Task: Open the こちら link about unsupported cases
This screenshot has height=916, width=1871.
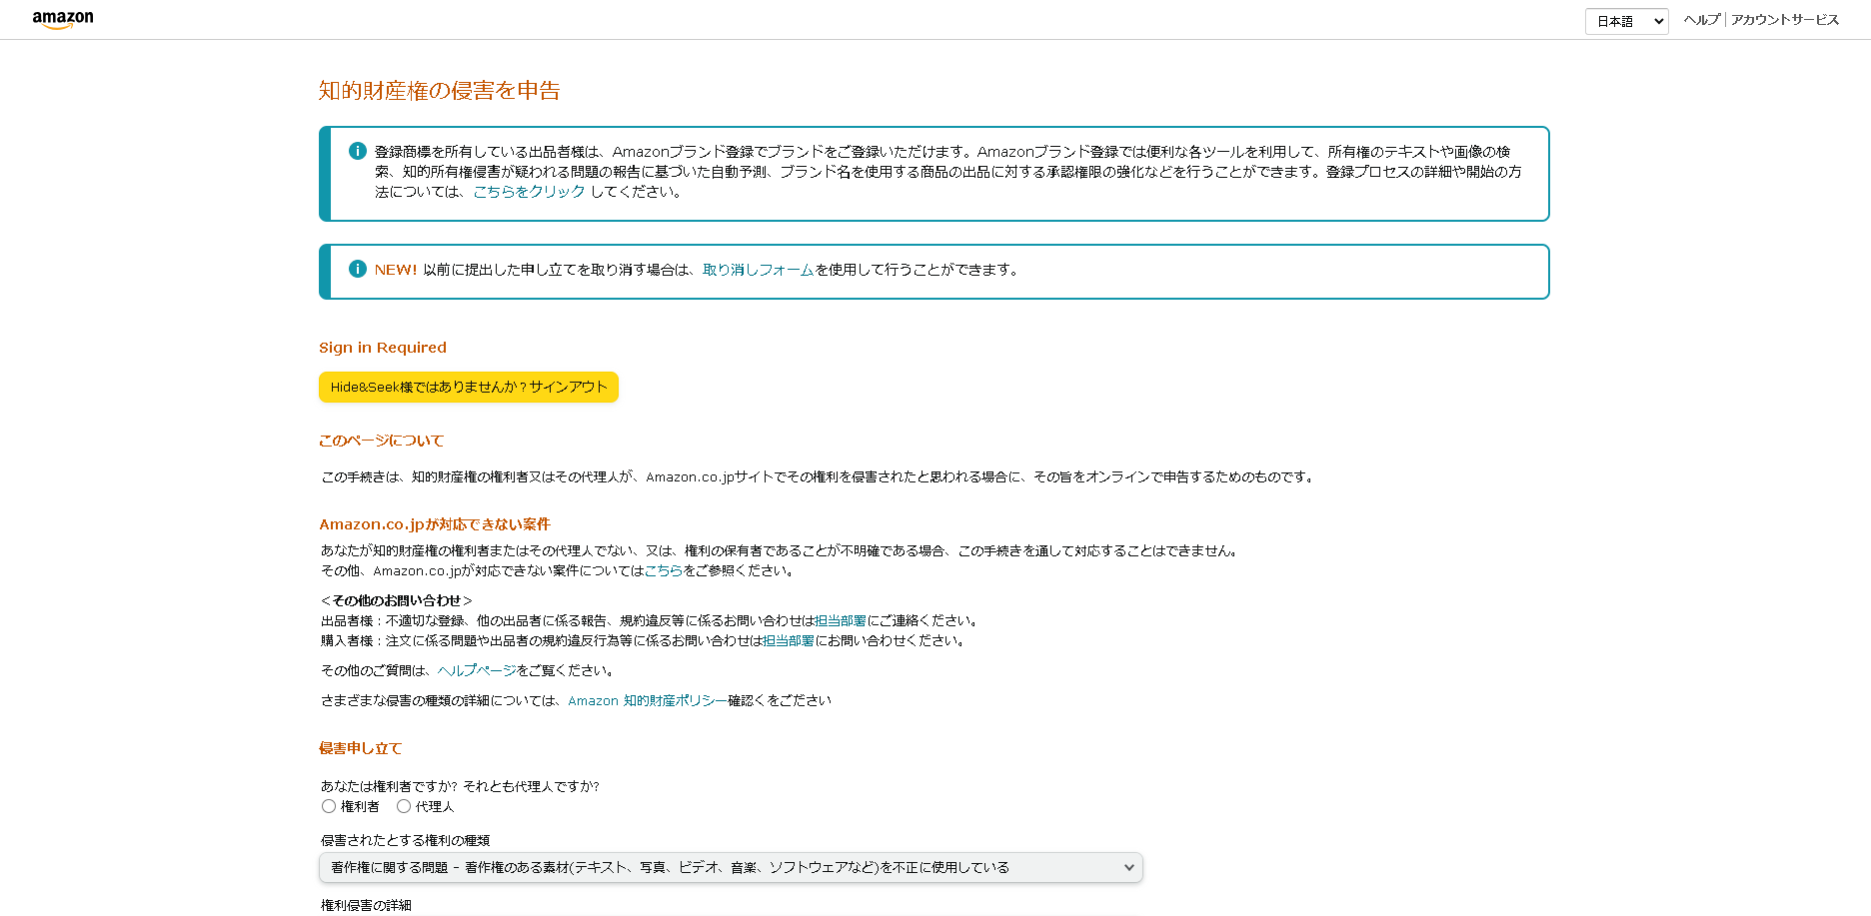Action: point(663,571)
